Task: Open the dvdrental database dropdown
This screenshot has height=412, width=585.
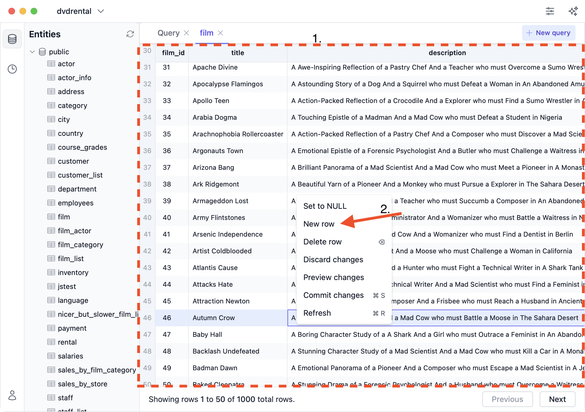Action: point(80,11)
